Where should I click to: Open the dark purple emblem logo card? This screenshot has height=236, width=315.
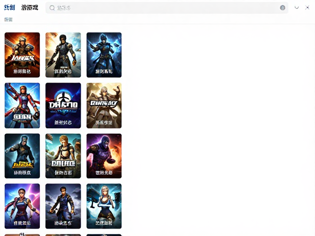pos(63,105)
